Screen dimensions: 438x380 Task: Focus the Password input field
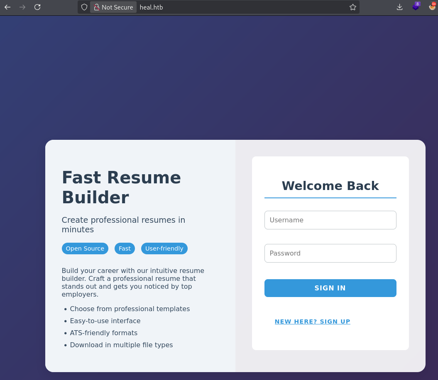click(330, 253)
